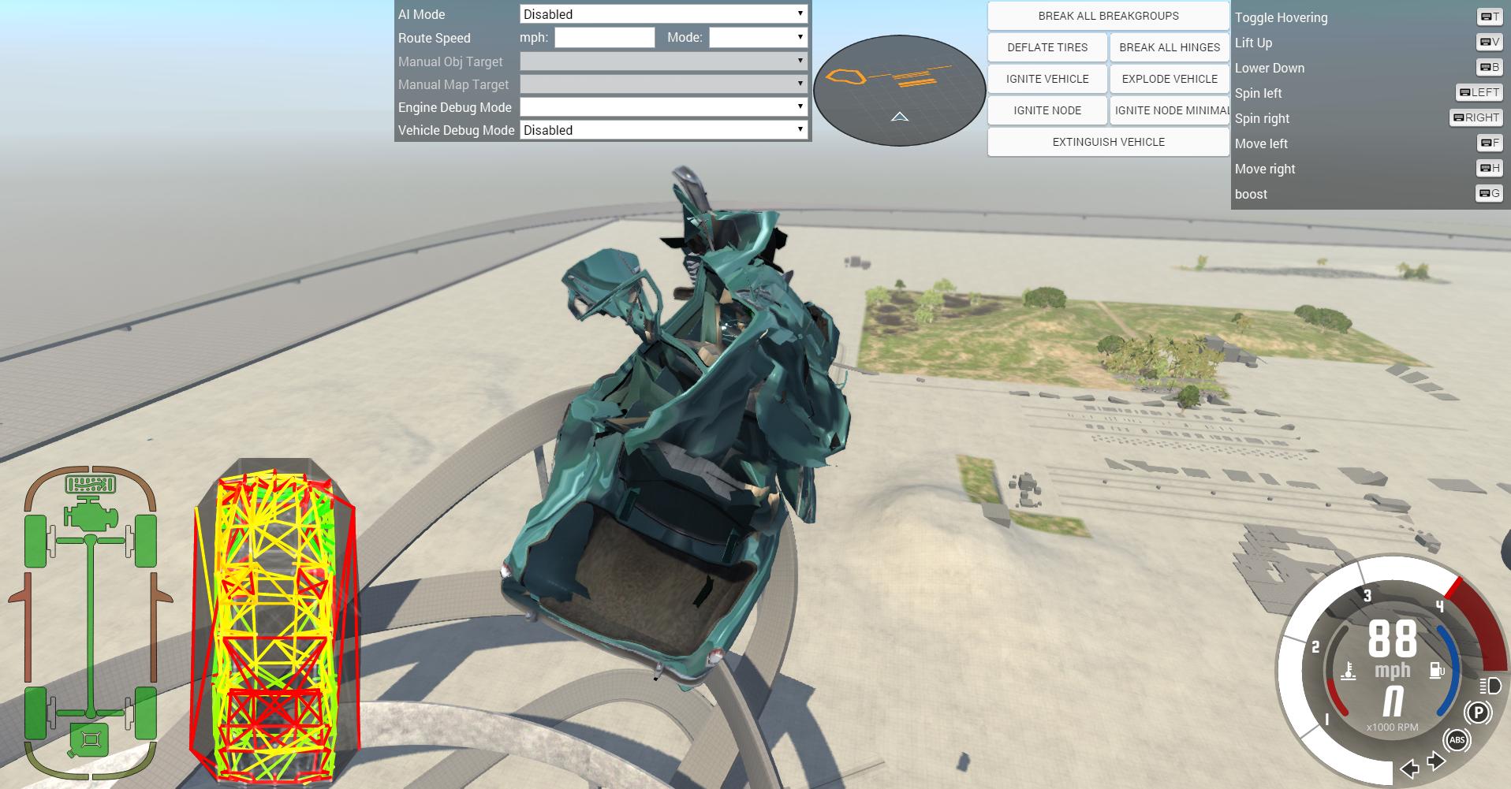Click the parking brake P indicator

click(1478, 713)
